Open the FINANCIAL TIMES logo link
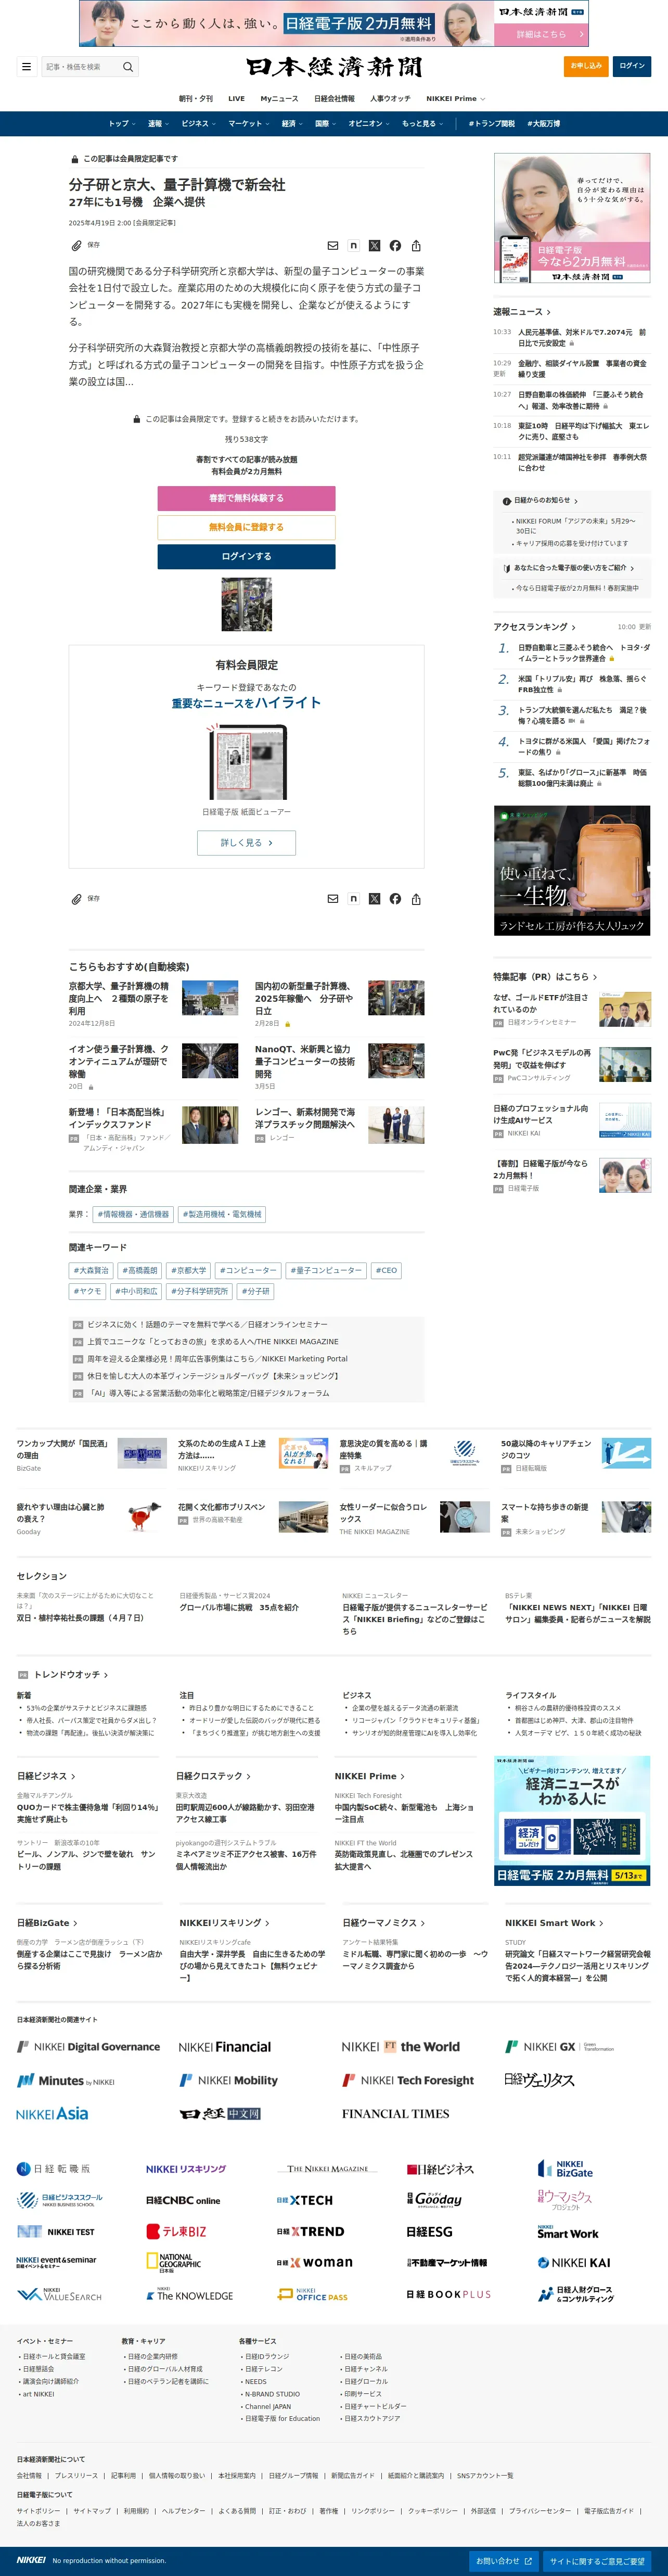The image size is (668, 2576). coord(395,2114)
